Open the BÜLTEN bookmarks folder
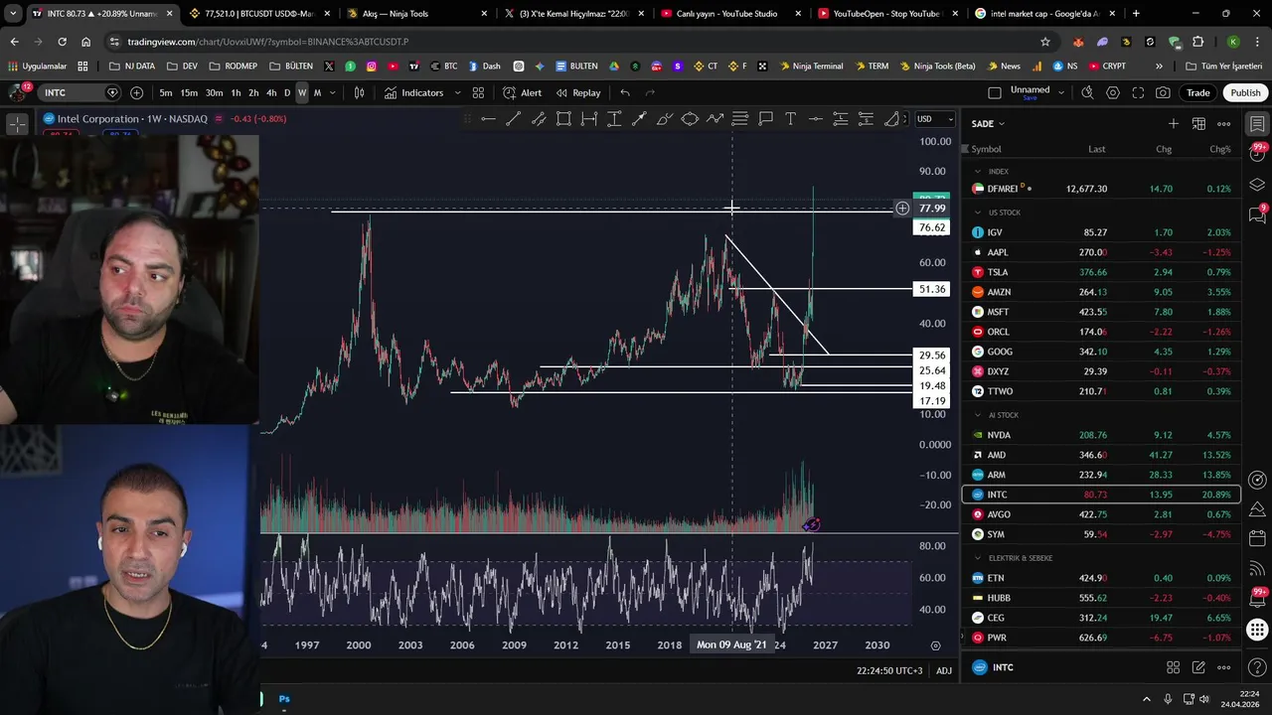Viewport: 1272px width, 715px height. [290, 67]
